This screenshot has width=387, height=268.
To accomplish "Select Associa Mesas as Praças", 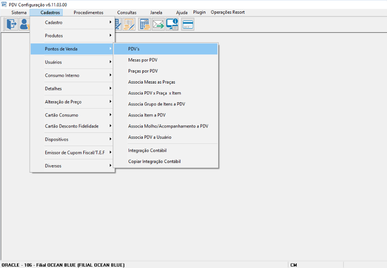I will click(x=166, y=82).
